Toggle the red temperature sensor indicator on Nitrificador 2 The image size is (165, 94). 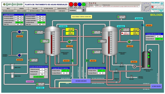click(122, 33)
